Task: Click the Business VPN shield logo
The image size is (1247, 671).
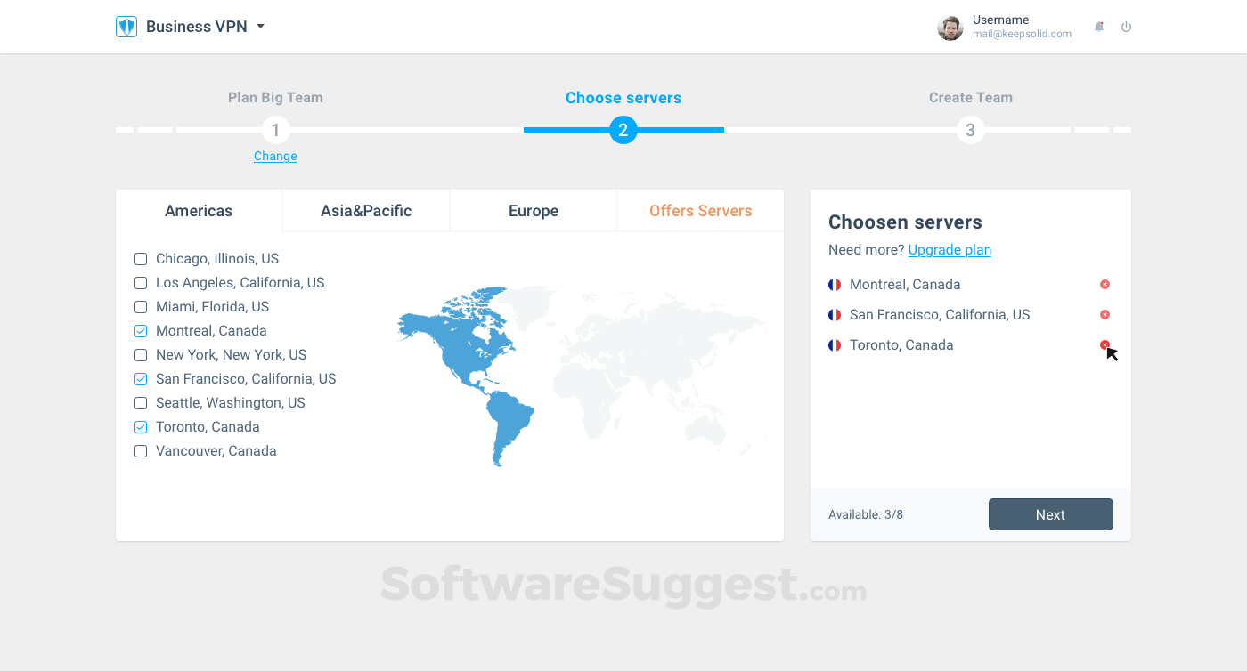Action: point(126,27)
